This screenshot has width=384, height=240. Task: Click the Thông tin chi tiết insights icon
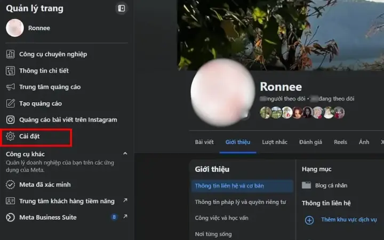tap(10, 71)
